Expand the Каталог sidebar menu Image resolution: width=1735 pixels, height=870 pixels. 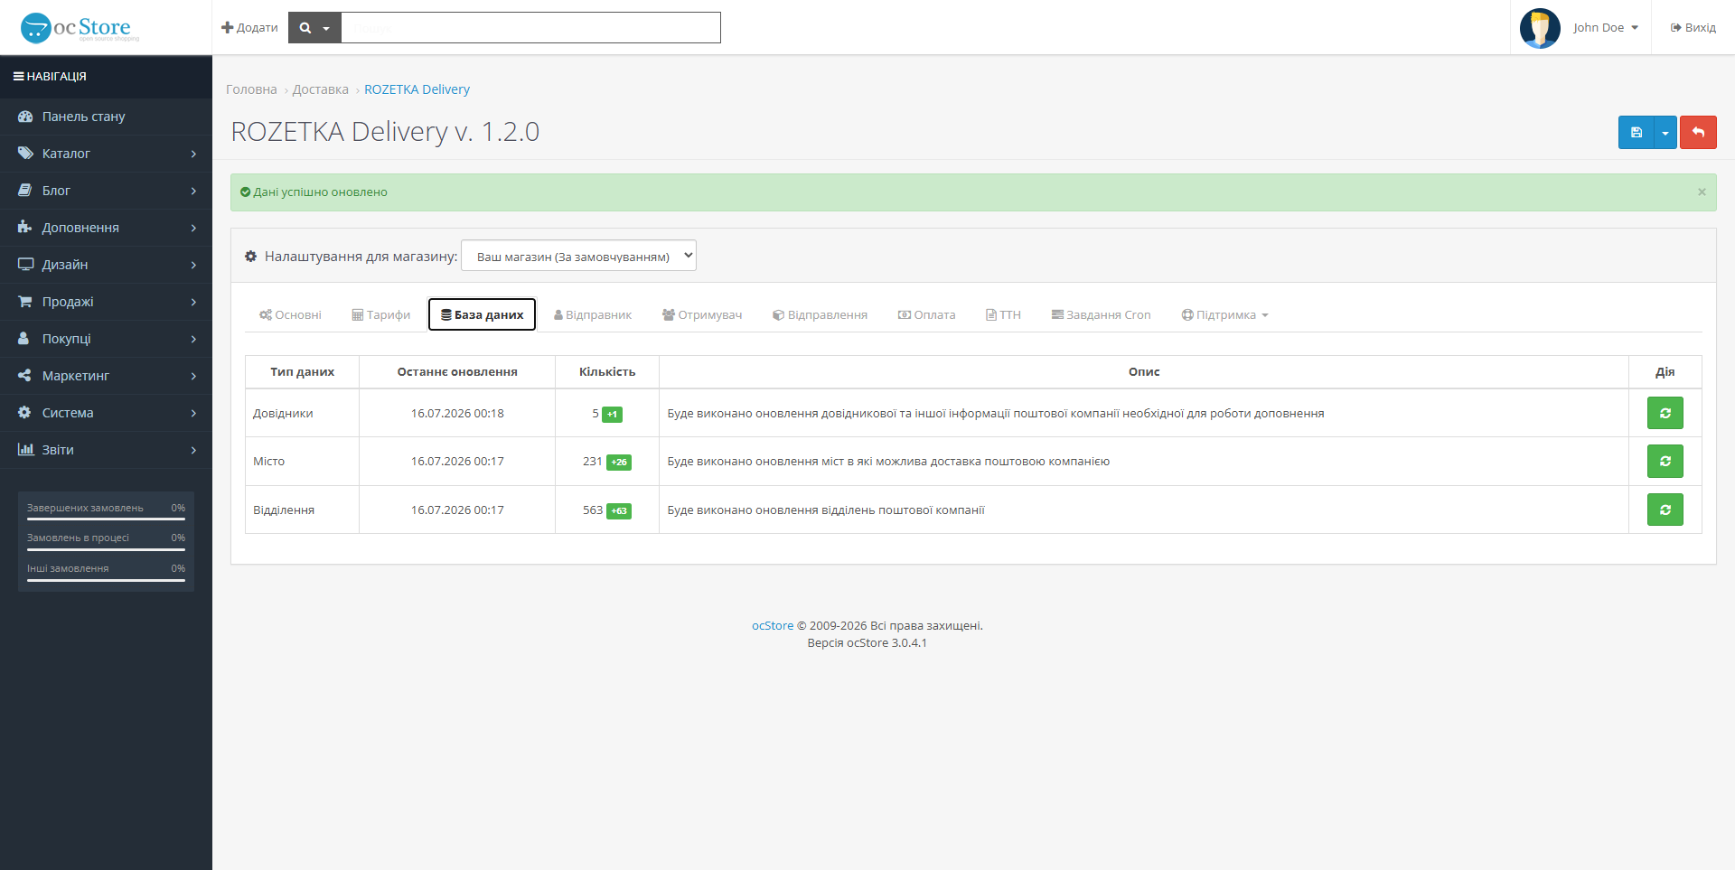point(106,154)
